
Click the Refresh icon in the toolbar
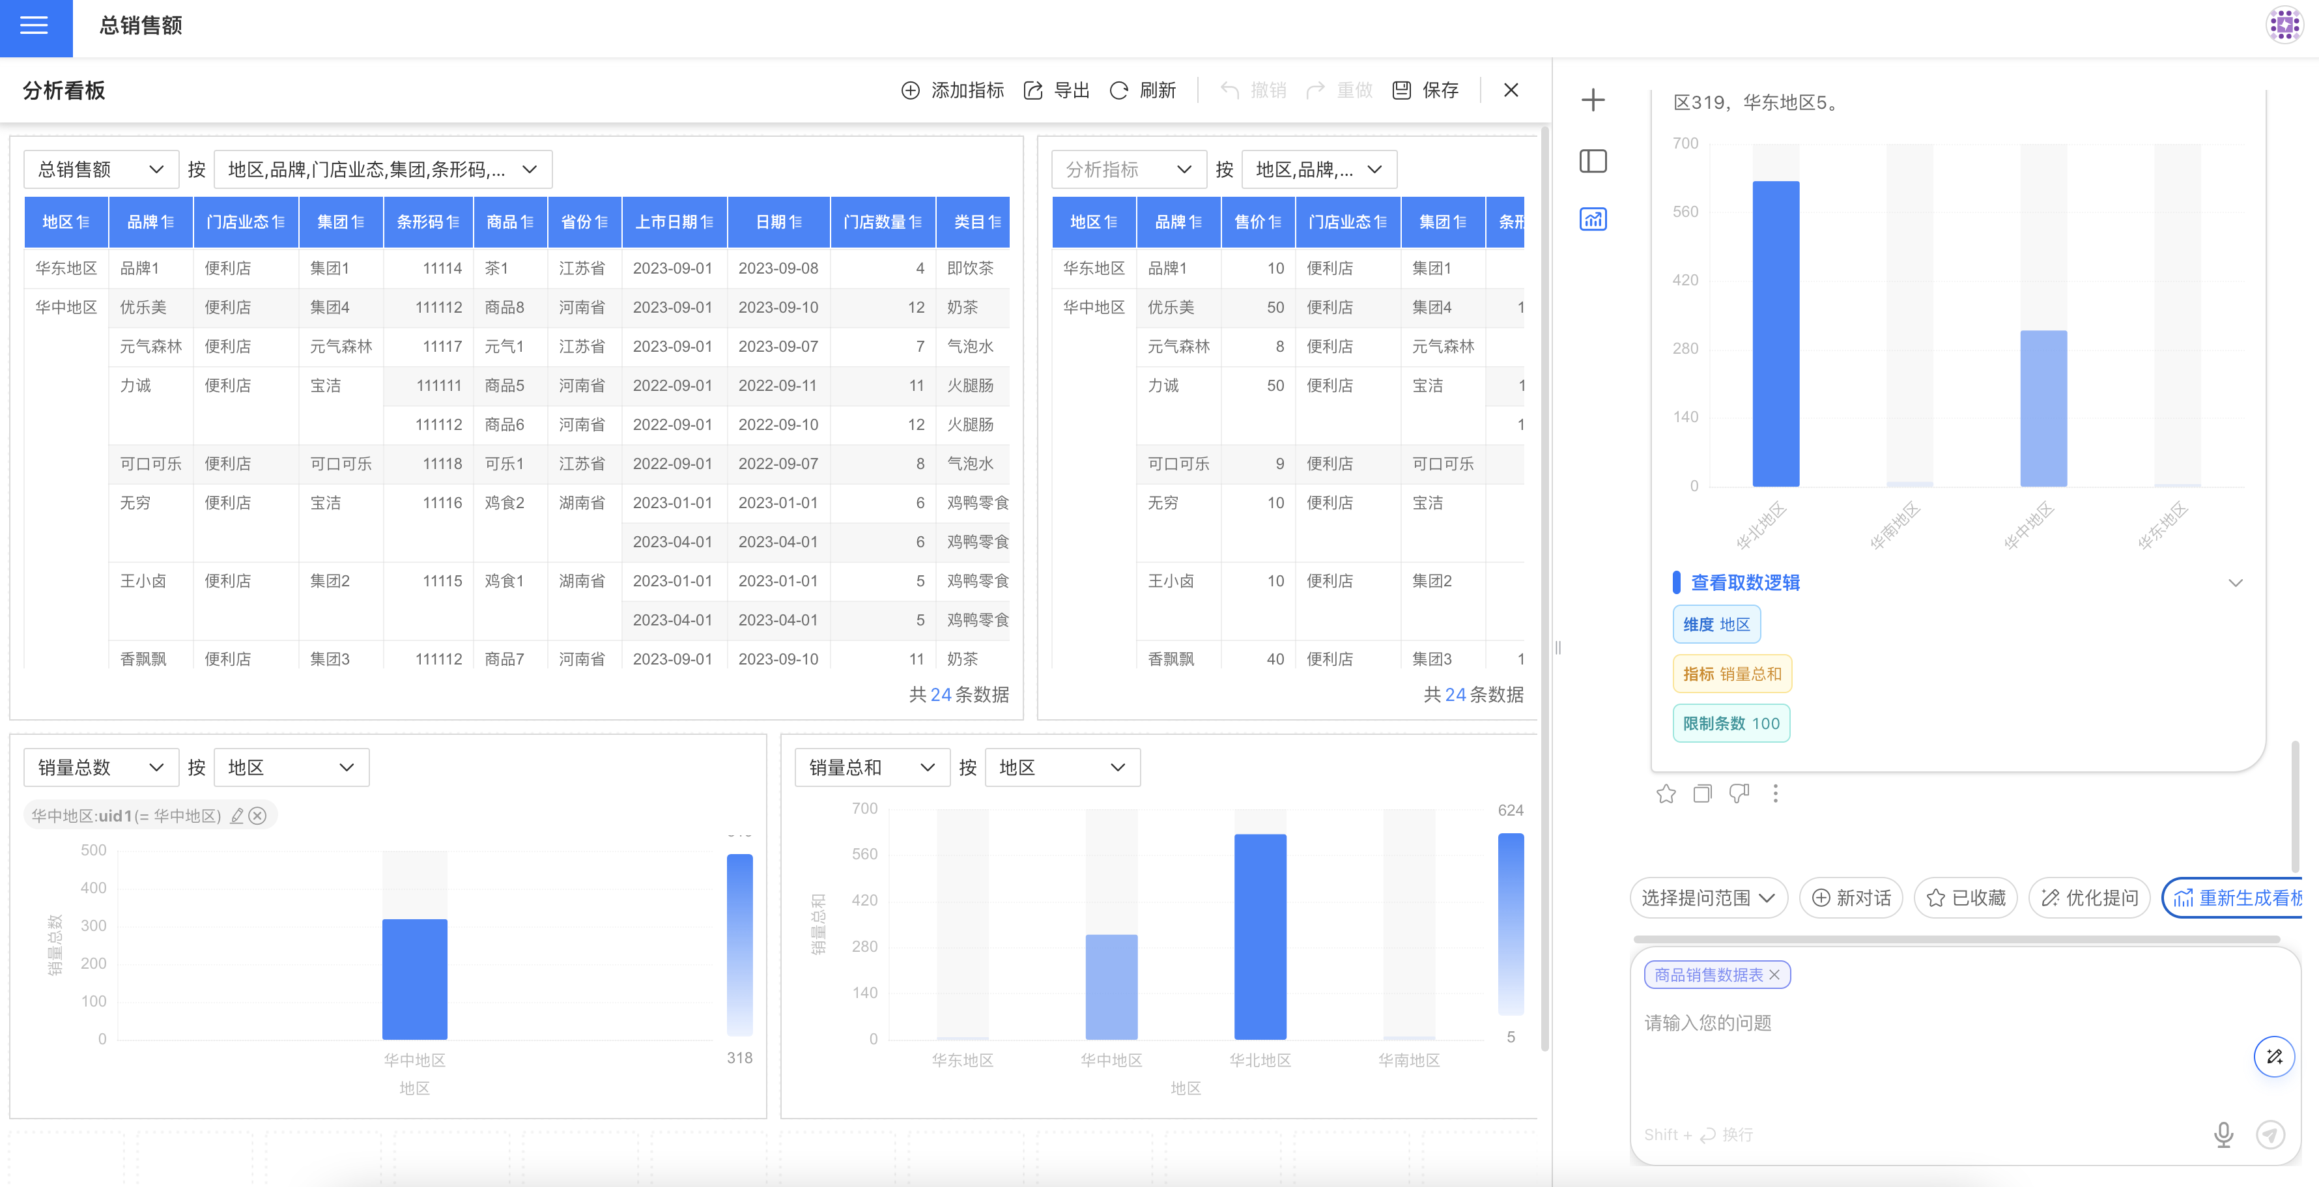pos(1118,91)
